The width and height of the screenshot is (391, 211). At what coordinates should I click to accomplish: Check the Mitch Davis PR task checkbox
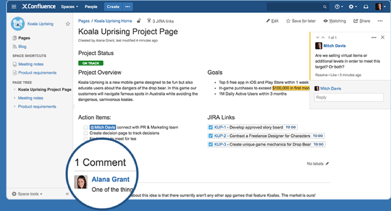tap(86, 128)
